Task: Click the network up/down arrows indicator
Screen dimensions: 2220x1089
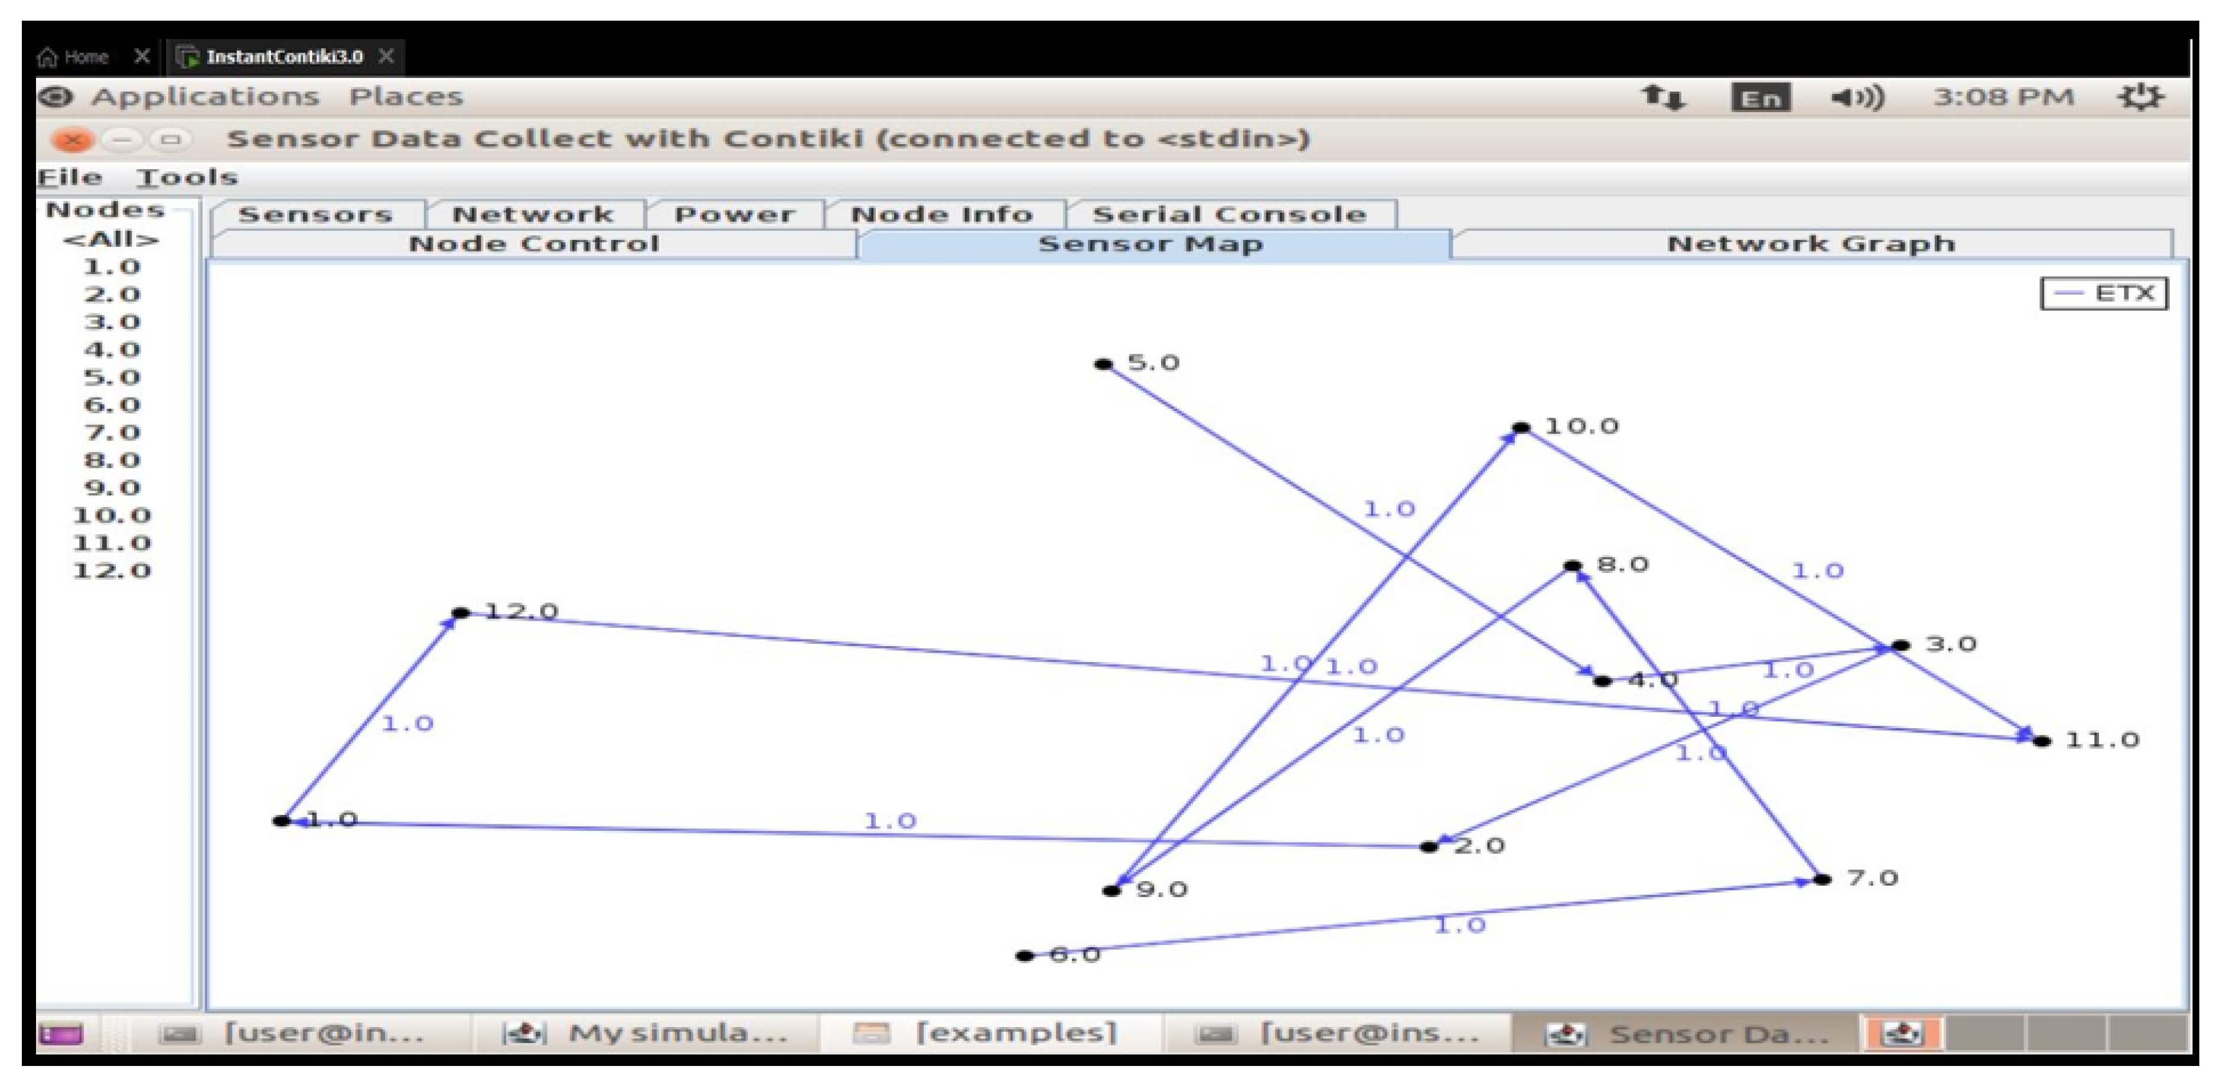Action: [x=1662, y=97]
